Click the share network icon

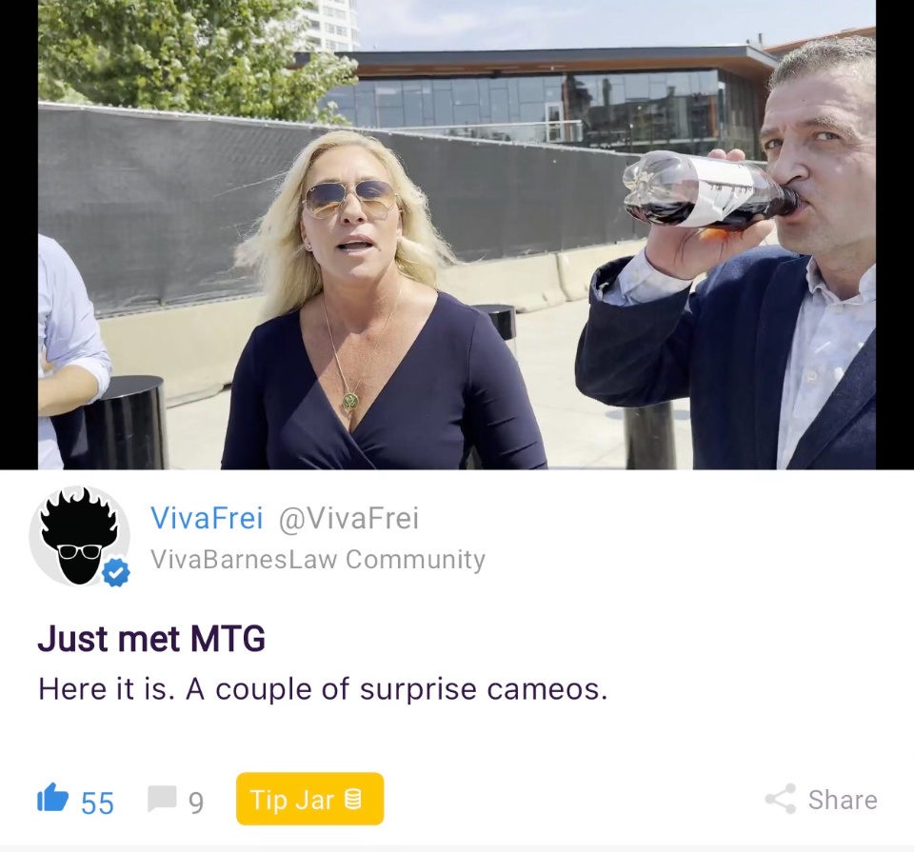[x=781, y=799]
